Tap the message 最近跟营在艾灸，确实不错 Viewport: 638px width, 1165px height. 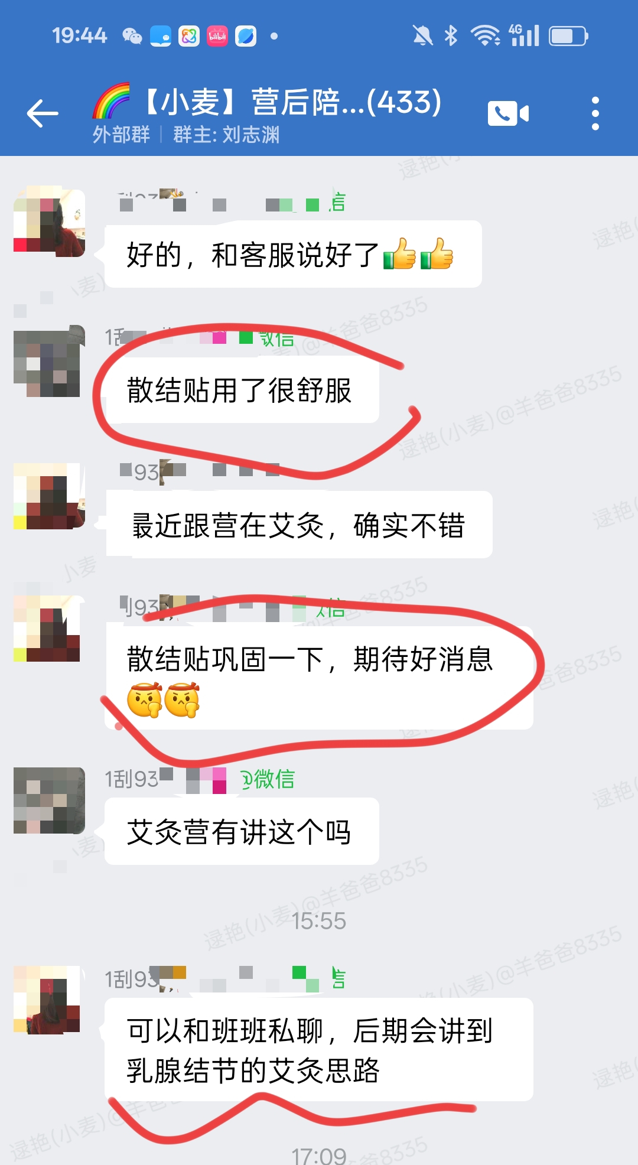(x=299, y=525)
